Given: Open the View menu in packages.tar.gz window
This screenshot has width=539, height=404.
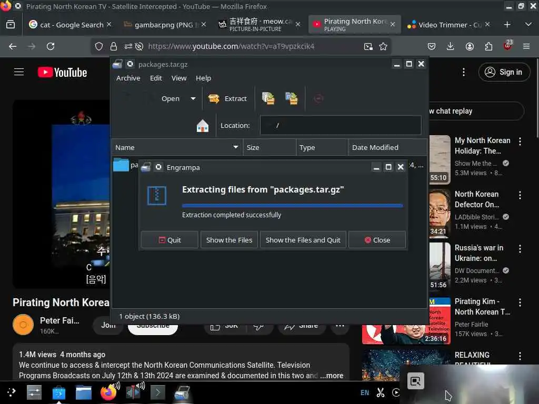Looking at the screenshot, I should point(179,78).
